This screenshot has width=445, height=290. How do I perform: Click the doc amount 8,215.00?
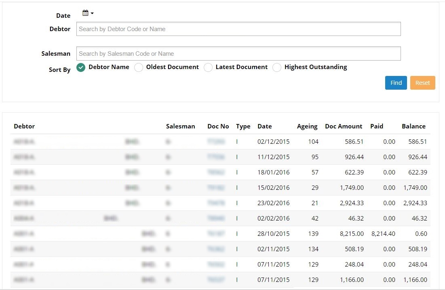click(x=352, y=233)
